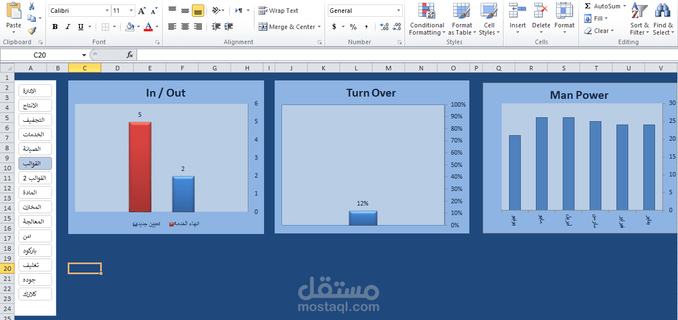This screenshot has height=320, width=678.
Task: Apply the Fill Color bucket
Action: 130,27
